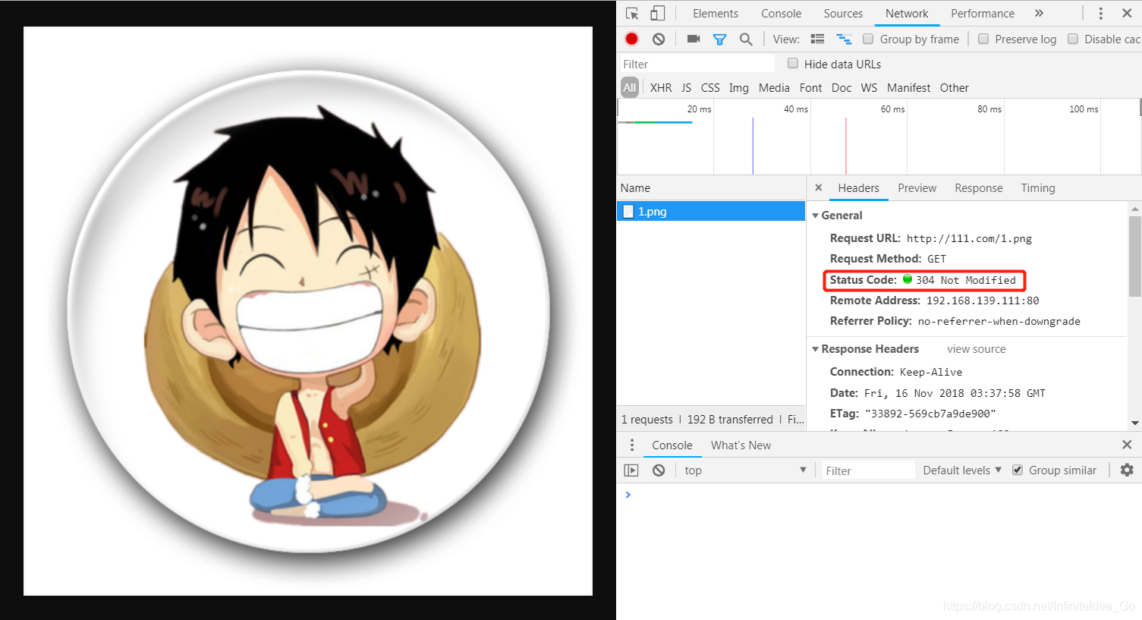Show more DevTools tabs chevron
The image size is (1142, 620).
(1039, 14)
